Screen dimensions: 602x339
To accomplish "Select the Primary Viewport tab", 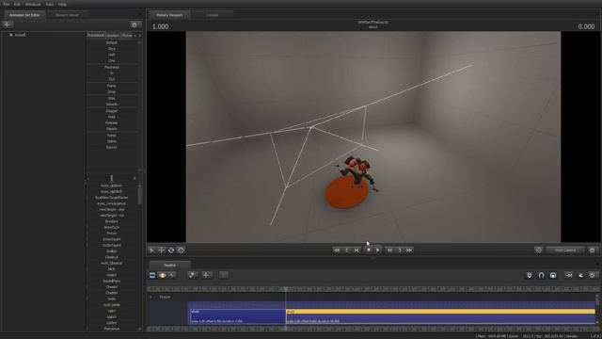I will click(169, 15).
